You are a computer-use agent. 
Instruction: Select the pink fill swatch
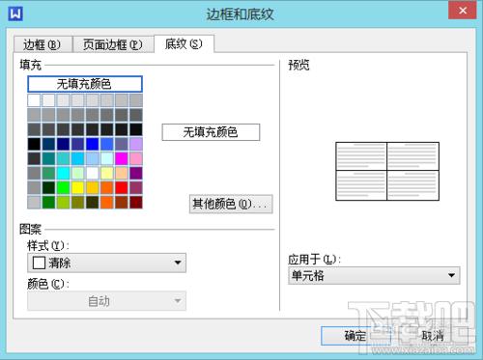[x=136, y=158]
